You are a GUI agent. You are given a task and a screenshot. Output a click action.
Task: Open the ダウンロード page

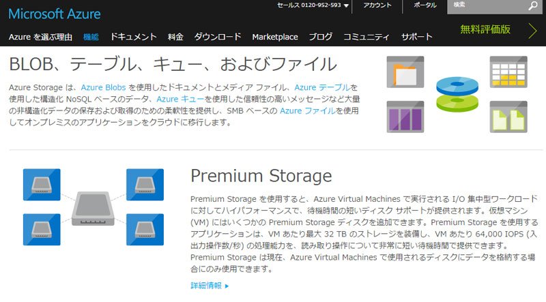(218, 37)
